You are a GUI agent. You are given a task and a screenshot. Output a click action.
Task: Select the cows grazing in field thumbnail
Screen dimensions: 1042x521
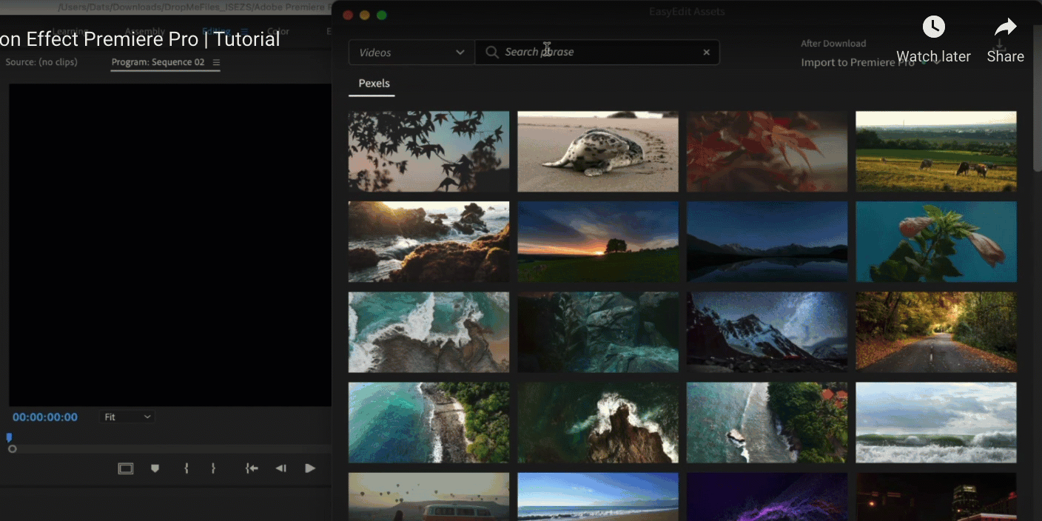click(936, 152)
